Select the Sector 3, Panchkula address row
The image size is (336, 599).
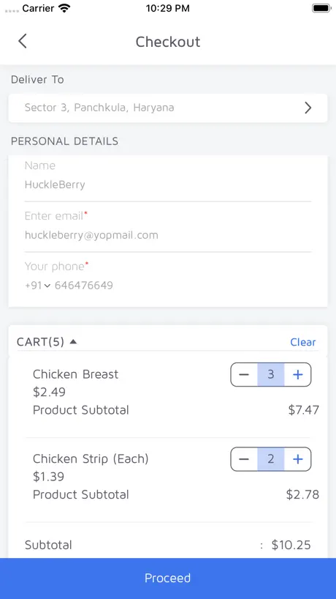click(168, 108)
